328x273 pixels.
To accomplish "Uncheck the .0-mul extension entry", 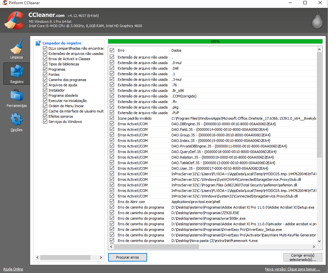I will [x=112, y=62].
